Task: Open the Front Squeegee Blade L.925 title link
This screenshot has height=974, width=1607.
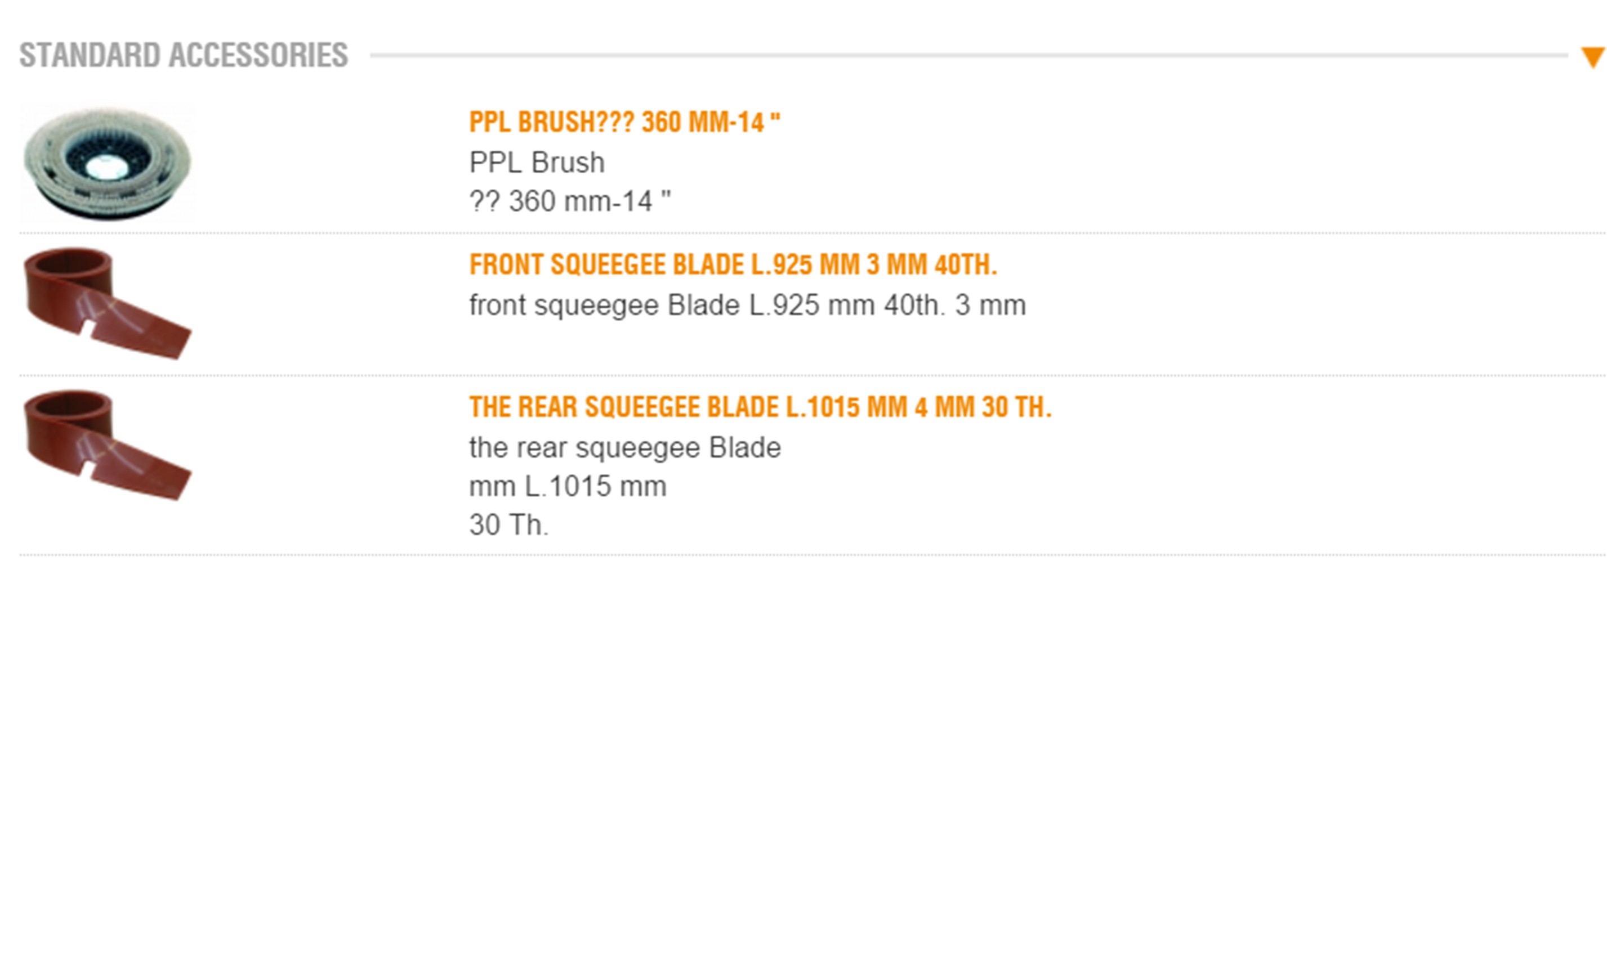Action: (x=733, y=264)
